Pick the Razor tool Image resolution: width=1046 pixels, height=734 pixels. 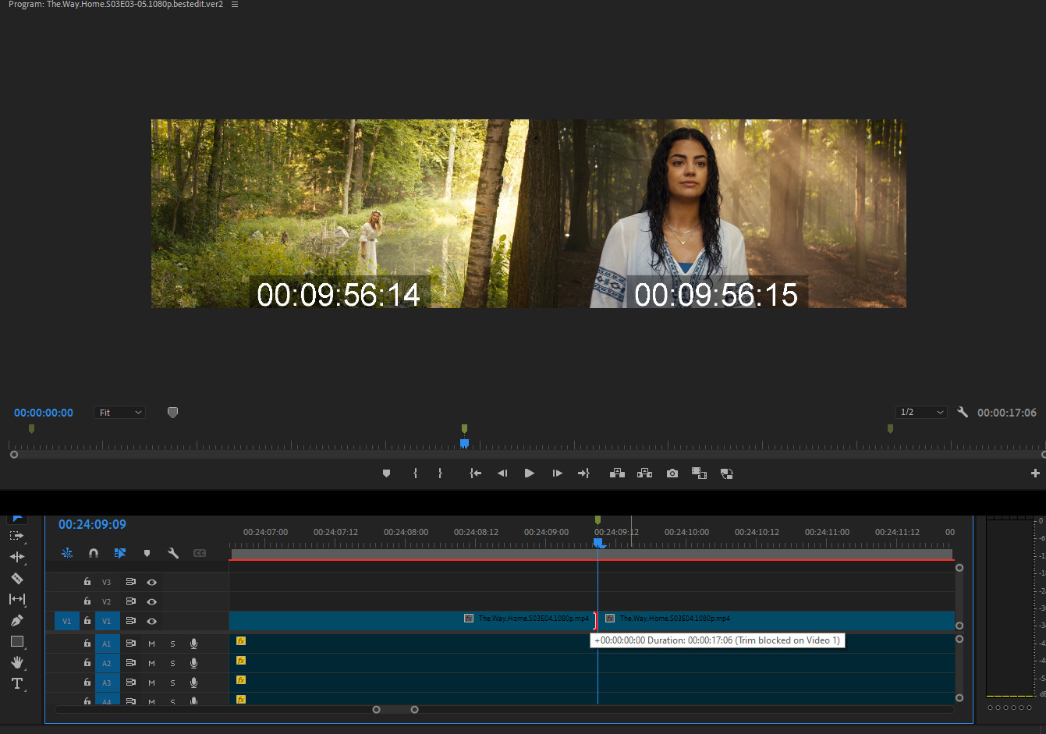coord(16,578)
